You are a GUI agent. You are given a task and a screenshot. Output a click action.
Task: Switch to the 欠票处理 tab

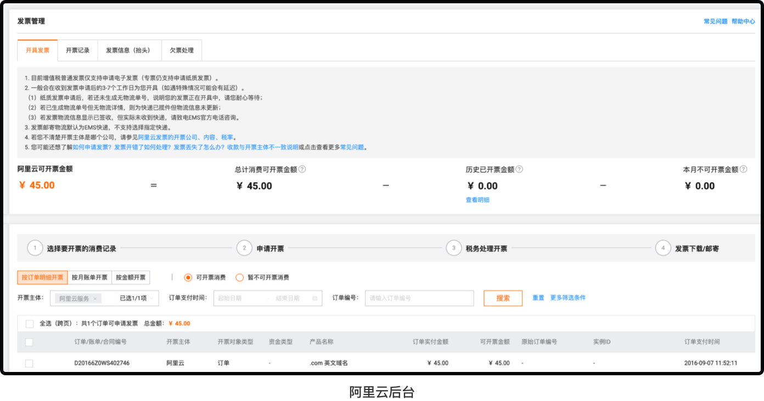(x=182, y=50)
